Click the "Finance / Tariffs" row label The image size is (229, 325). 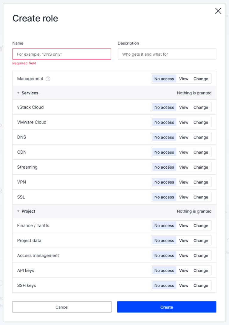point(33,225)
